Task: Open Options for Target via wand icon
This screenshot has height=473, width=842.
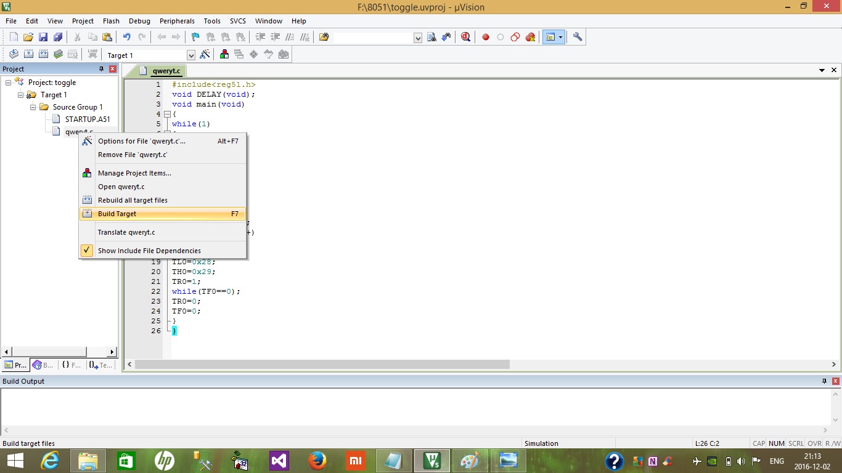Action: click(205, 54)
